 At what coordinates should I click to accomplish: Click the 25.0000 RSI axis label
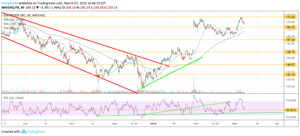pos(291,117)
